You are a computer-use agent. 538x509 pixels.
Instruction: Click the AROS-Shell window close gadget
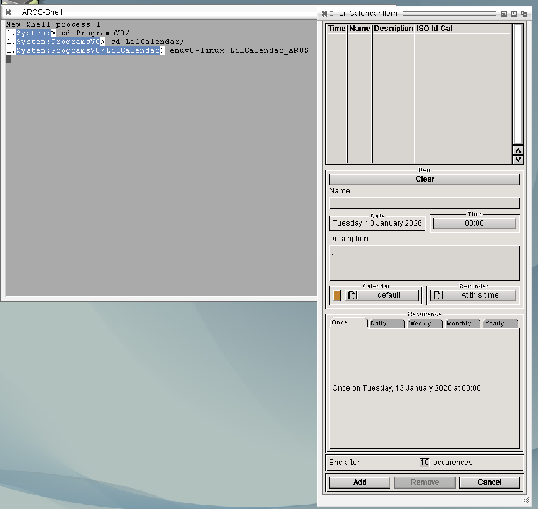[8, 12]
